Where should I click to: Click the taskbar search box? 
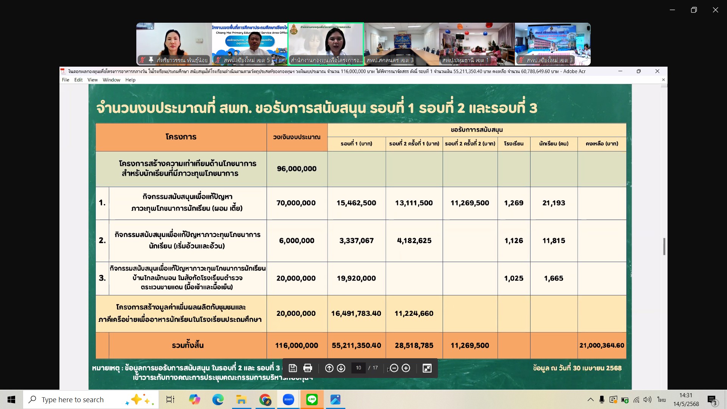pos(91,400)
